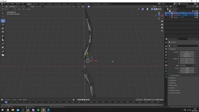This screenshot has width=199, height=112.
Task: Hide Armature.001 in the outliner with eye icon
Action: pos(195,15)
